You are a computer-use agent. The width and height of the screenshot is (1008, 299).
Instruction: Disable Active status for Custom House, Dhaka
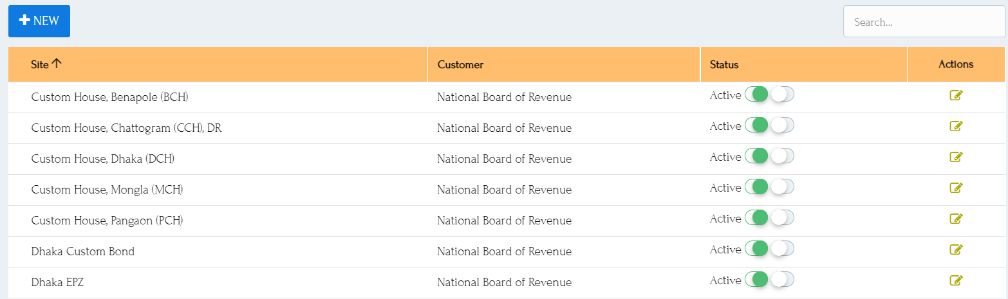click(x=769, y=156)
